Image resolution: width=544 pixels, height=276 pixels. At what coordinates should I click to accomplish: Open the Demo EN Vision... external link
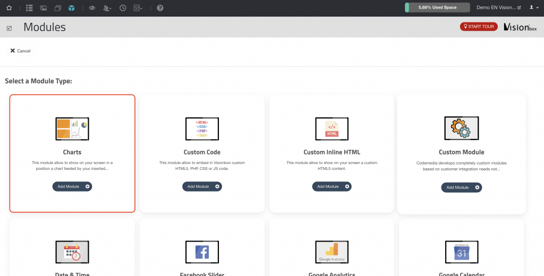[498, 7]
